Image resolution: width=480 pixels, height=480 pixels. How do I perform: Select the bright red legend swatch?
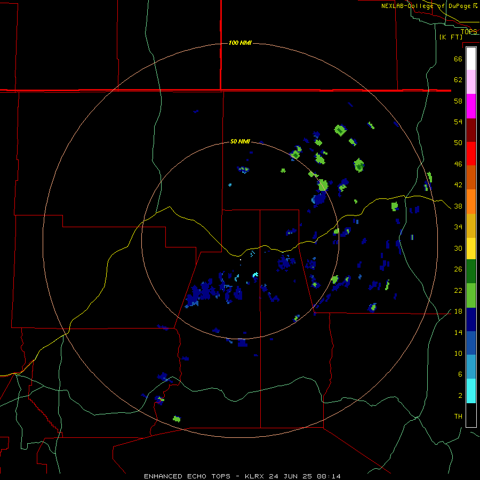[x=471, y=154]
